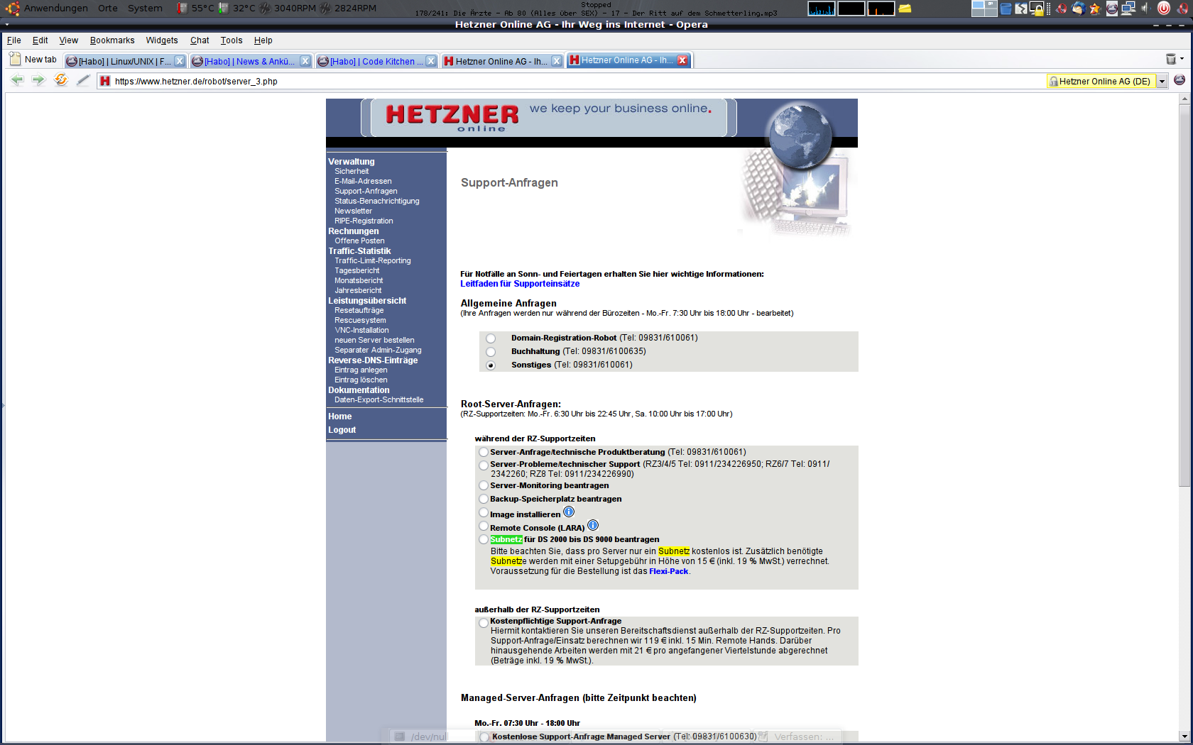Image resolution: width=1193 pixels, height=745 pixels.
Task: Click the browser back arrow
Action: coord(17,80)
